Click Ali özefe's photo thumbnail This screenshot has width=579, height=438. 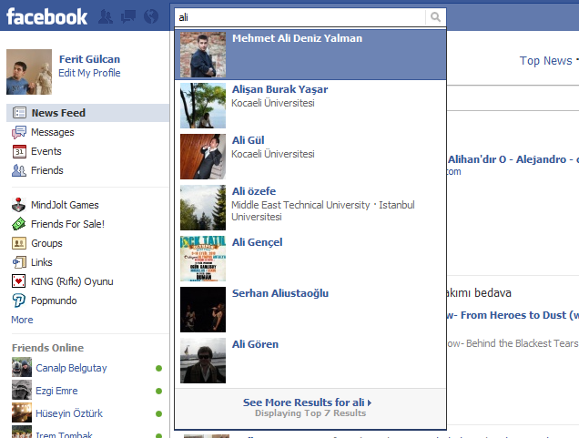[203, 208]
